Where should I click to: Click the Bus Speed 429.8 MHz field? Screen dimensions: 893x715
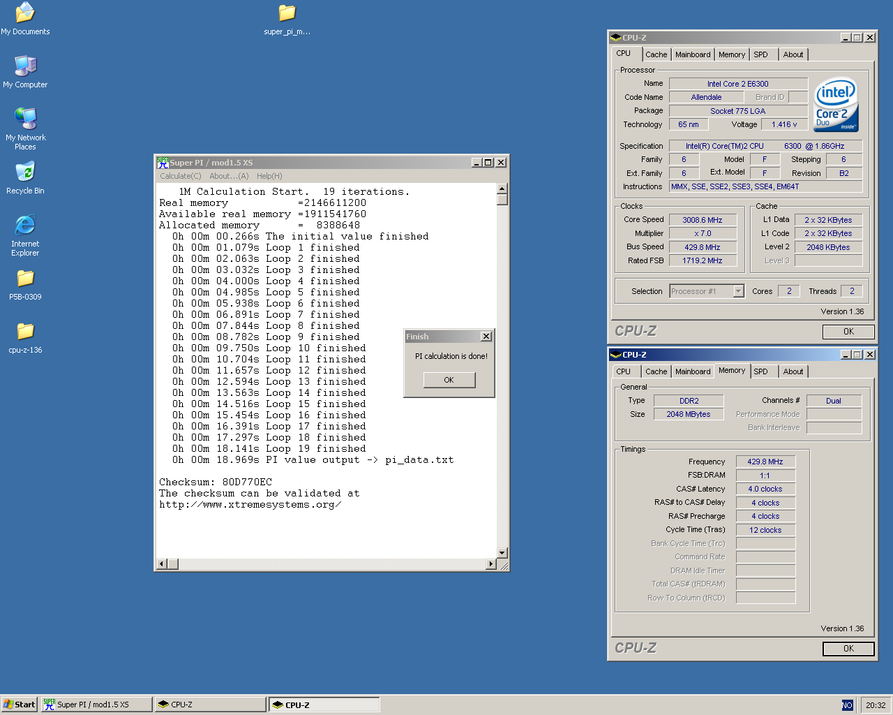tap(703, 247)
